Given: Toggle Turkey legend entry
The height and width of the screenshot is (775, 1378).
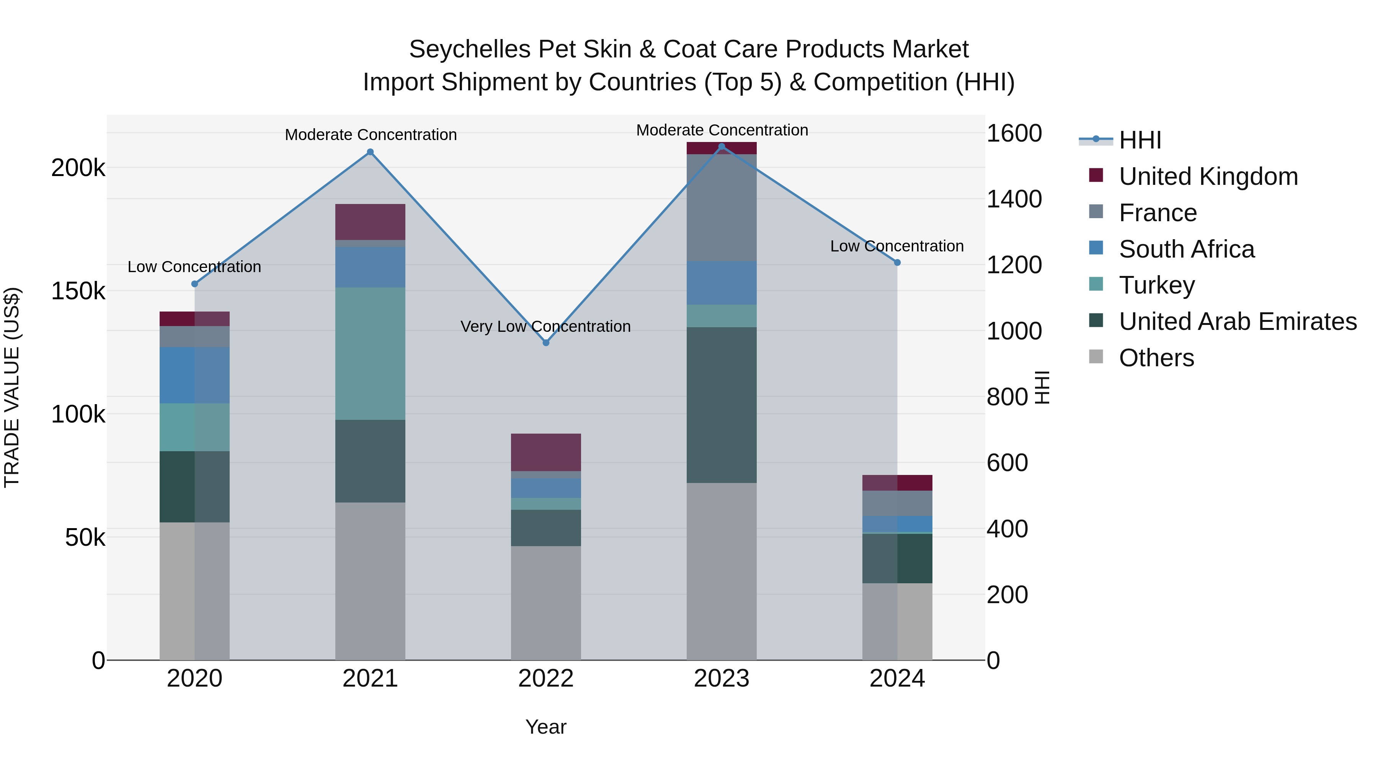Looking at the screenshot, I should pyautogui.click(x=1141, y=284).
